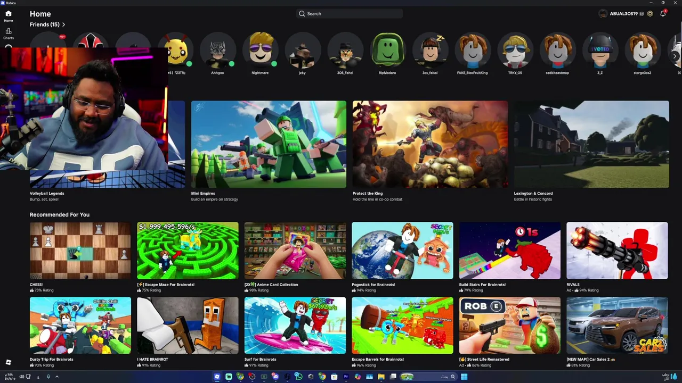
Task: Open friend jz6y's avatar
Action: [x=302, y=51]
